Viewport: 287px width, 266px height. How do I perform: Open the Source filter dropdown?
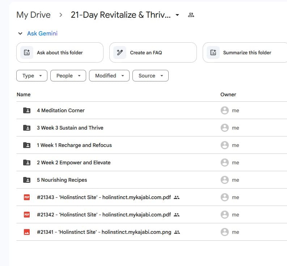click(x=150, y=76)
